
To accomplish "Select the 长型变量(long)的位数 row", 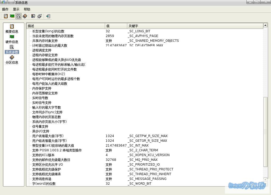I will click(x=48, y=31).
